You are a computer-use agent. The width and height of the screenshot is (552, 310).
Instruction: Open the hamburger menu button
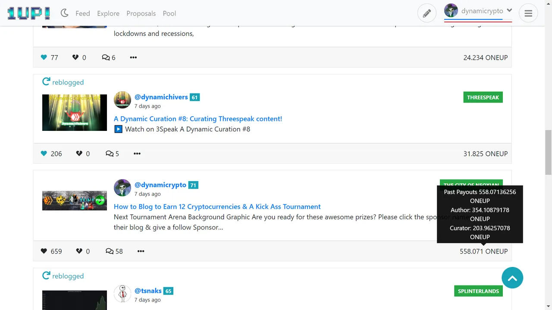528,13
